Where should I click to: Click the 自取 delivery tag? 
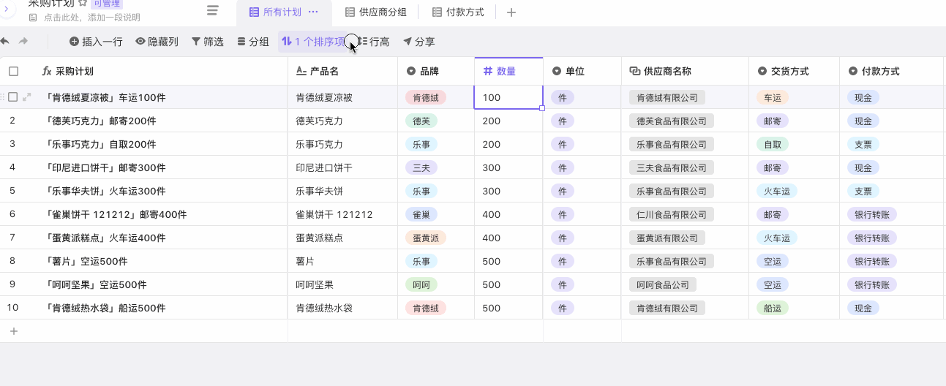click(x=773, y=144)
